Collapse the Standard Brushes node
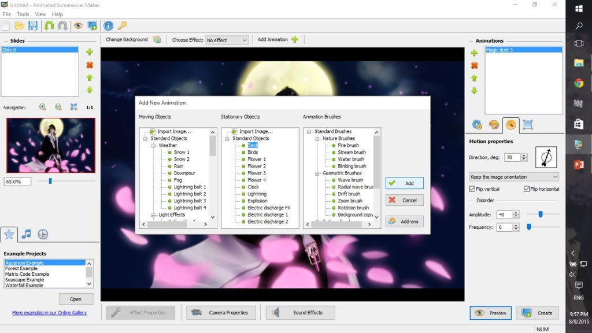This screenshot has height=333, width=592. [309, 132]
